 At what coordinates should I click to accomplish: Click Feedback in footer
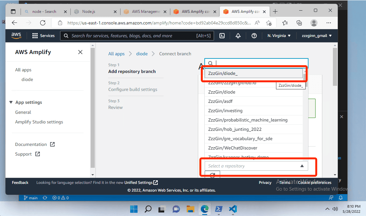click(20, 182)
